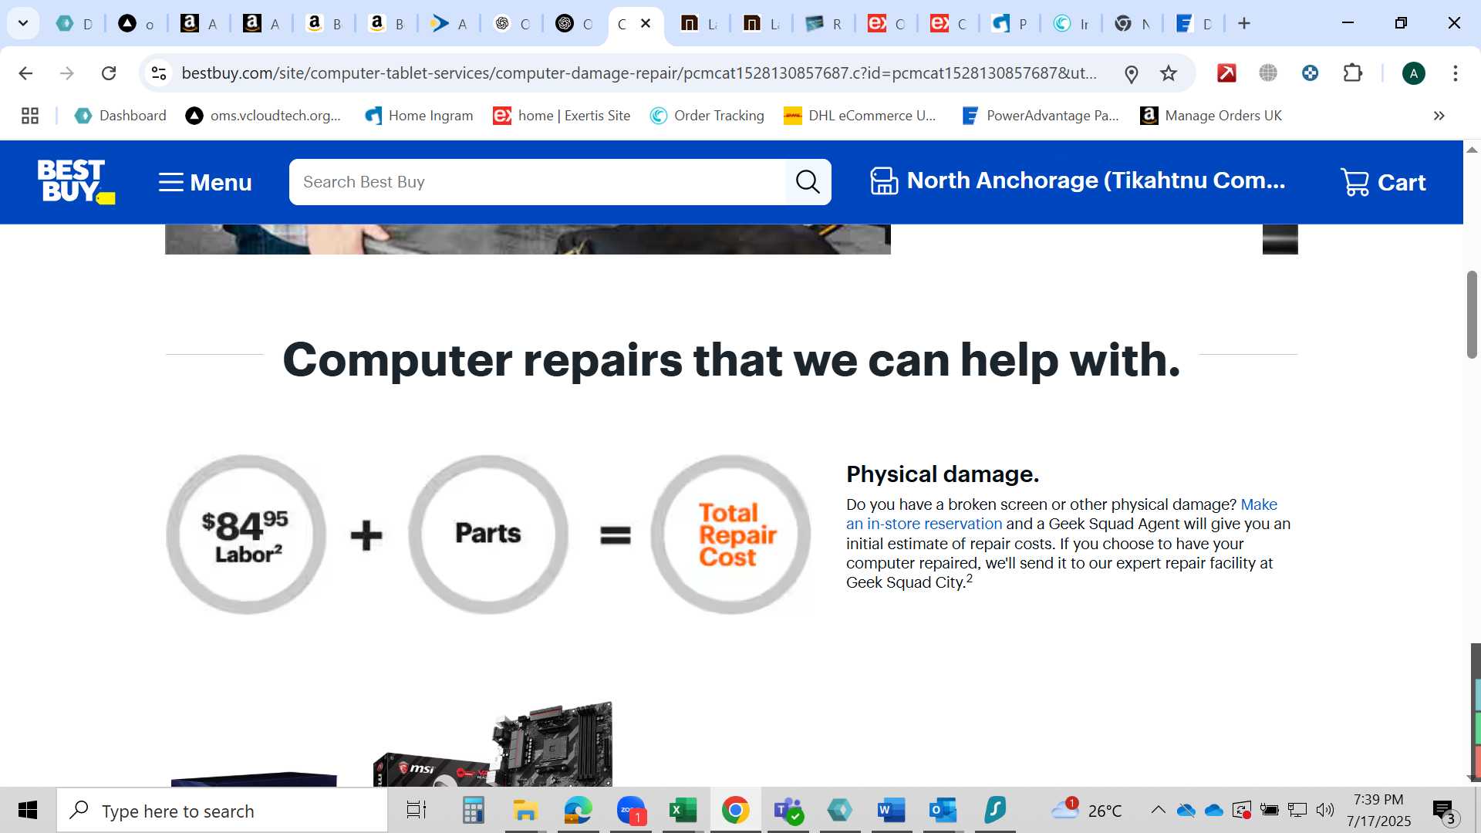Open the Cart

[1383, 182]
